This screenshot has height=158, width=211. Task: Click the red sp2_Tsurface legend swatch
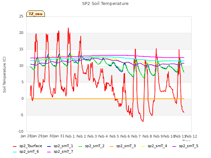point(15,146)
